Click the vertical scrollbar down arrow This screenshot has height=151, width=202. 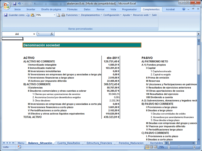tap(198, 139)
